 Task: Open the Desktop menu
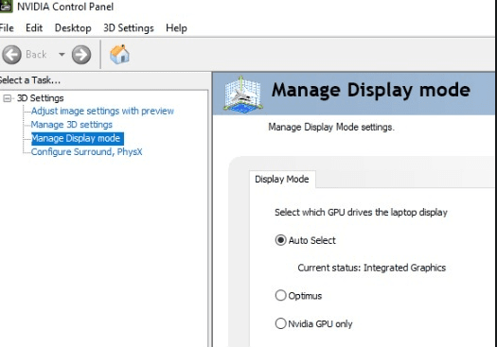[x=73, y=27]
